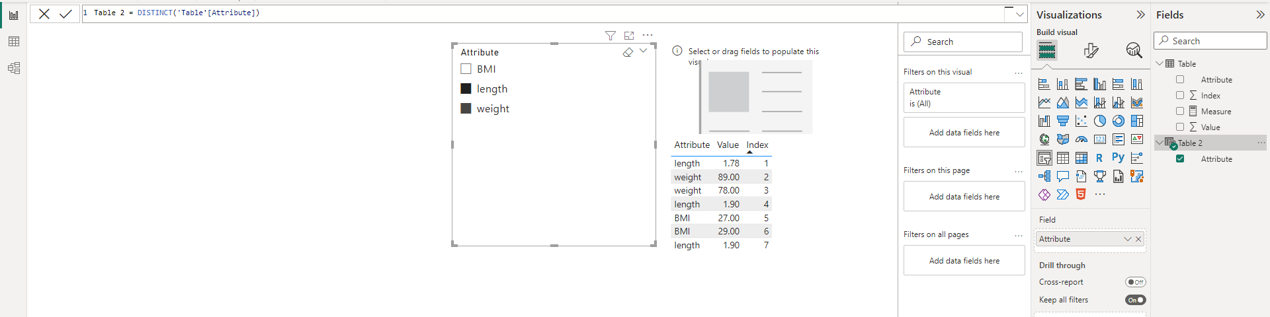Select the waterfall chart visual
The image size is (1270, 317).
coord(1044,121)
